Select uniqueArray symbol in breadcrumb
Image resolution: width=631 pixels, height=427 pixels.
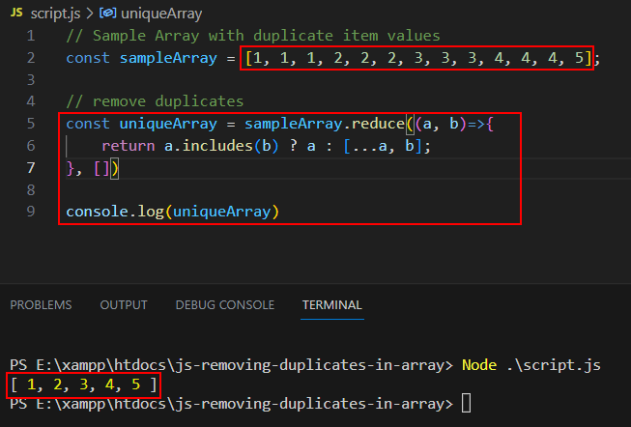[161, 14]
